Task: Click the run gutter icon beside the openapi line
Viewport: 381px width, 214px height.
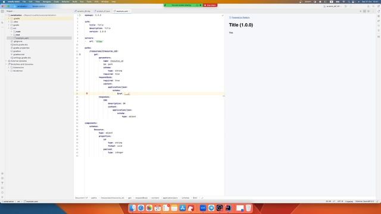Action: (80, 15)
